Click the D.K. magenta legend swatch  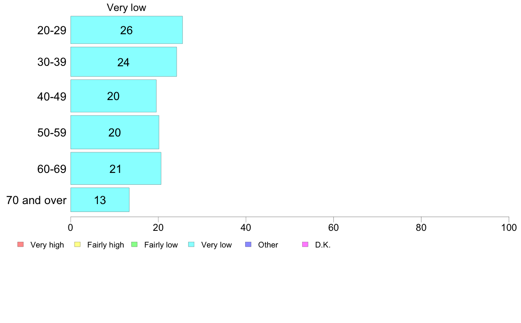[305, 244]
